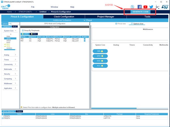Click the 10-year anniversary badge icon

133,7
